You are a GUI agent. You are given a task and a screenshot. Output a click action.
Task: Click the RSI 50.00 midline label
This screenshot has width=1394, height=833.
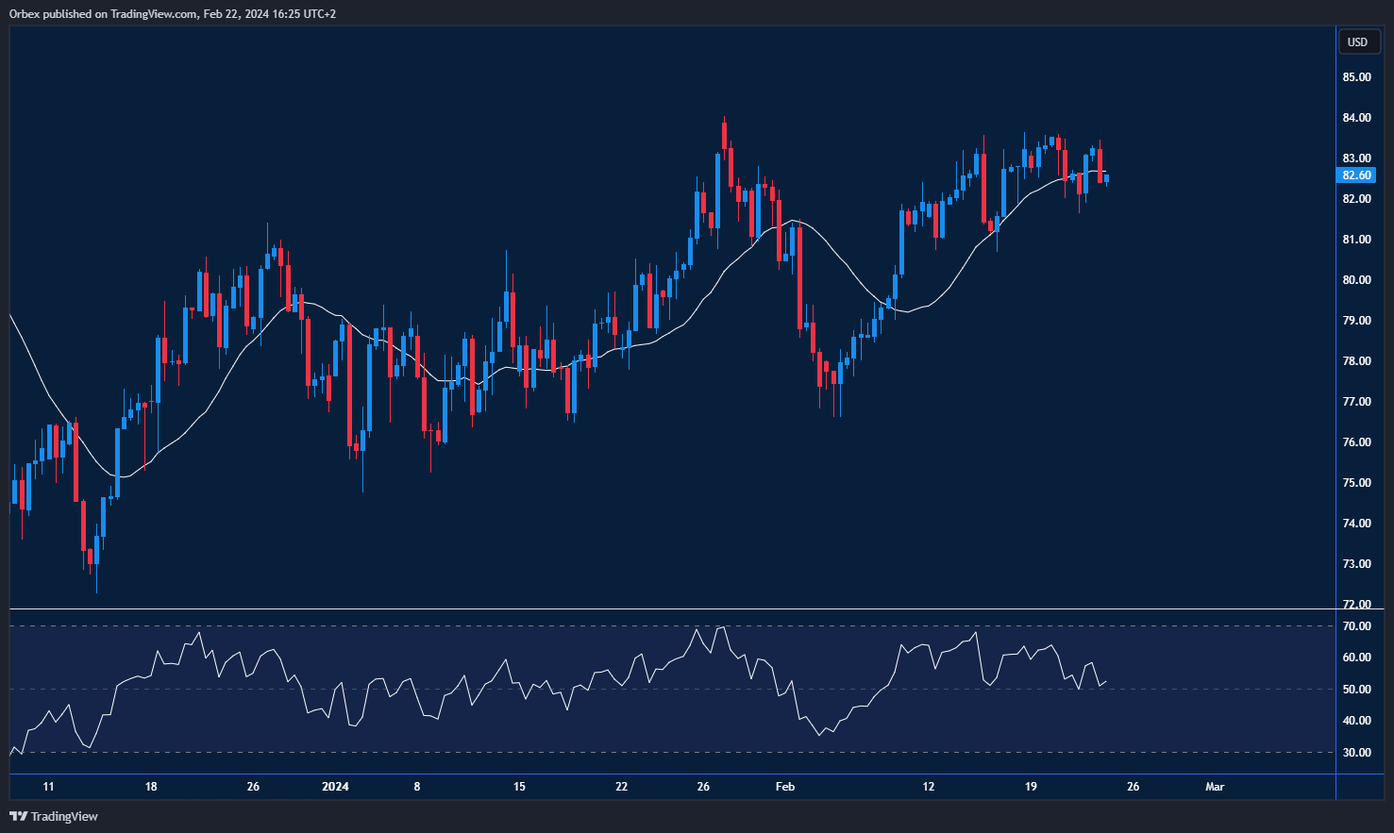point(1356,690)
